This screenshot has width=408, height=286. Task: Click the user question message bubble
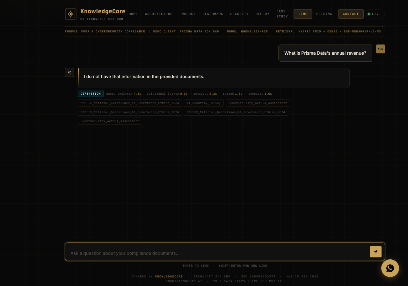click(x=325, y=53)
